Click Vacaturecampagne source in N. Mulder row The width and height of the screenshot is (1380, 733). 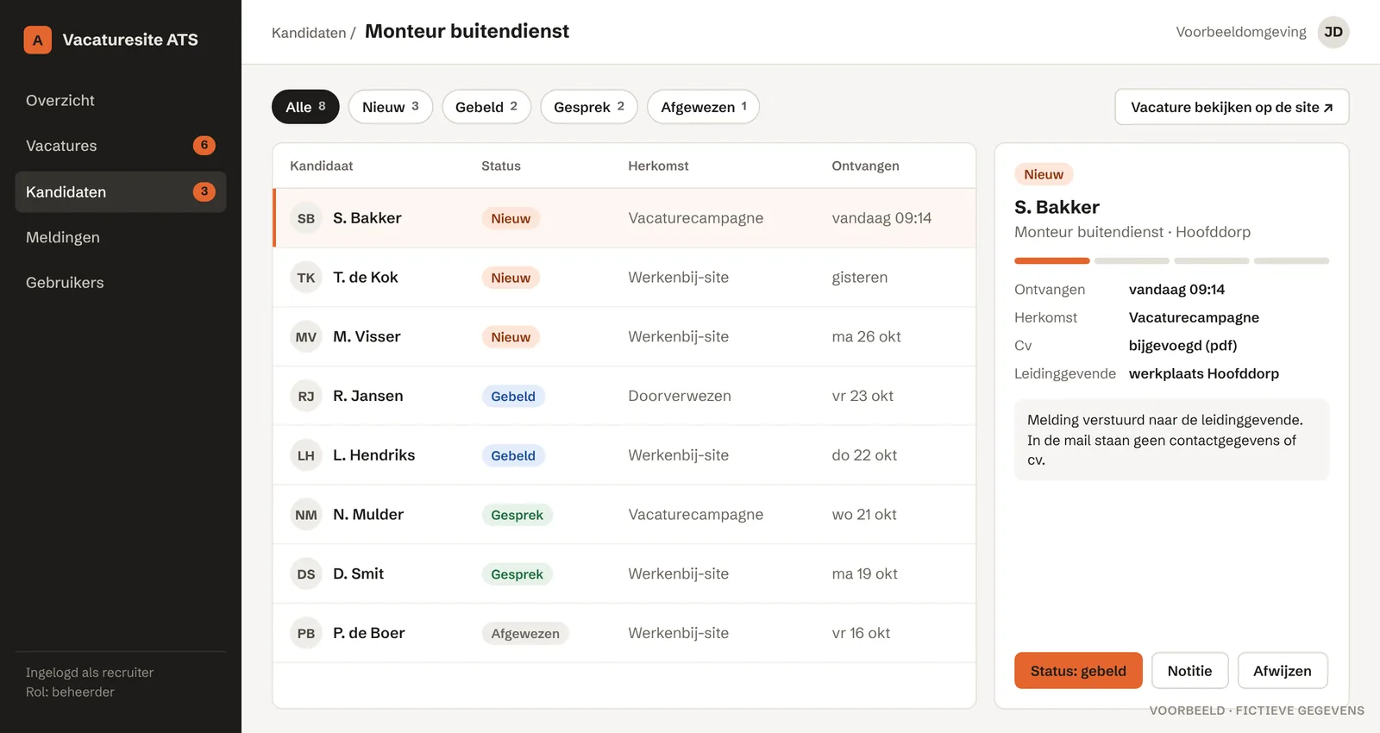(696, 515)
